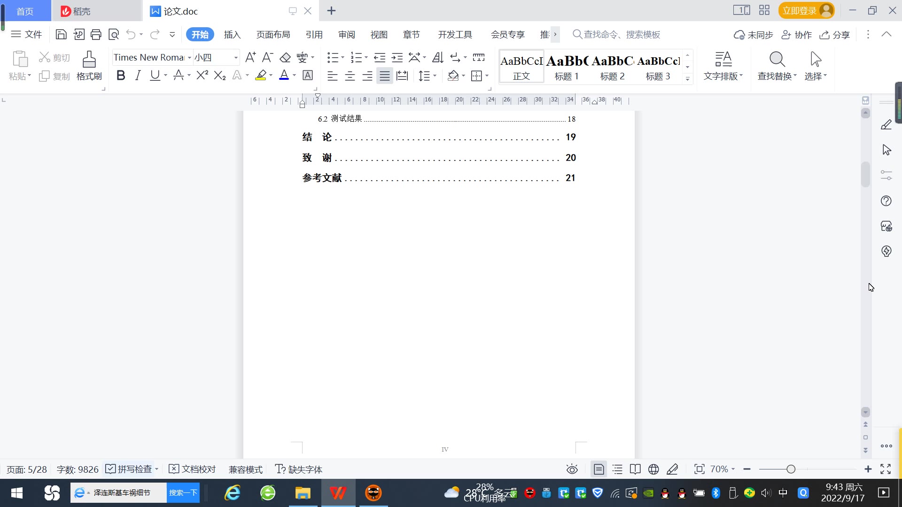
Task: Toggle Underline formatting
Action: (155, 75)
